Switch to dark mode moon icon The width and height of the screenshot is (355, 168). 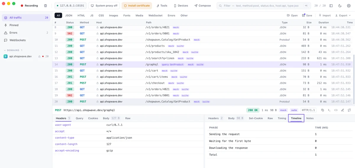[340, 6]
